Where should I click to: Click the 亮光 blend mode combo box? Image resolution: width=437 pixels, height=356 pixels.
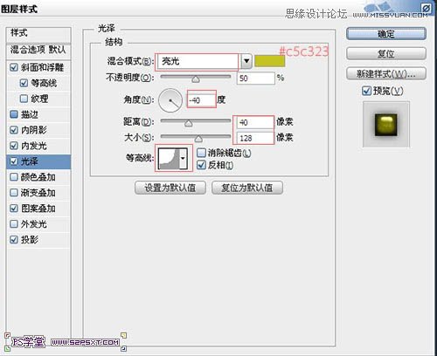(x=198, y=61)
